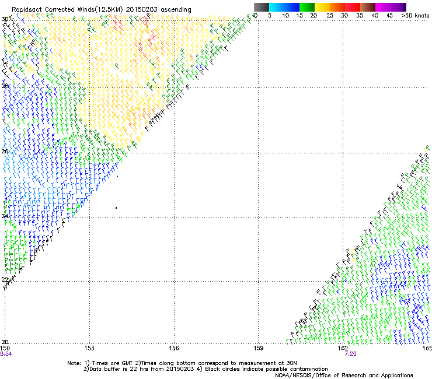Click the '25' label under color scale
This screenshot has width=432, height=379.
pos(330,15)
